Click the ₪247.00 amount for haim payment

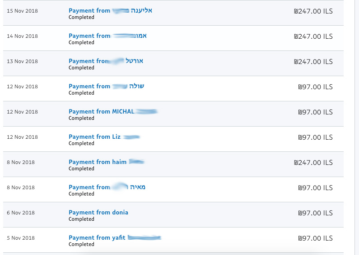pyautogui.click(x=313, y=163)
